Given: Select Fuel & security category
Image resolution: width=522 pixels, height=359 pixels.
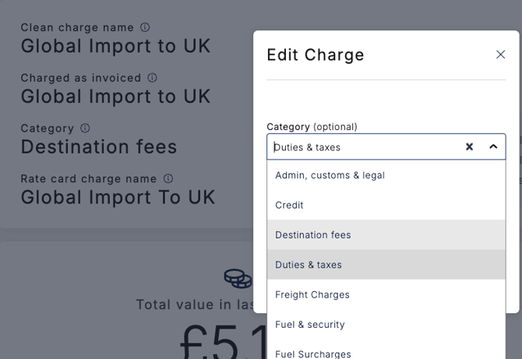Looking at the screenshot, I should click(x=310, y=325).
